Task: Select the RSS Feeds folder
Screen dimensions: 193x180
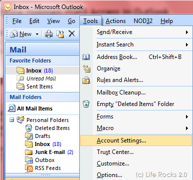Action: coord(48,168)
